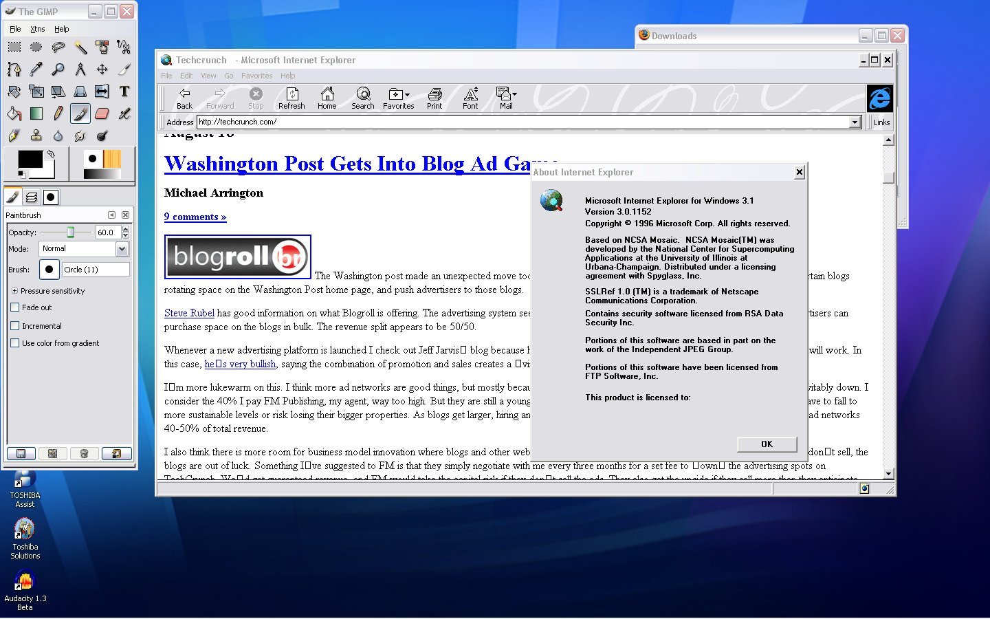Activate the Scissors Select tool

click(124, 47)
